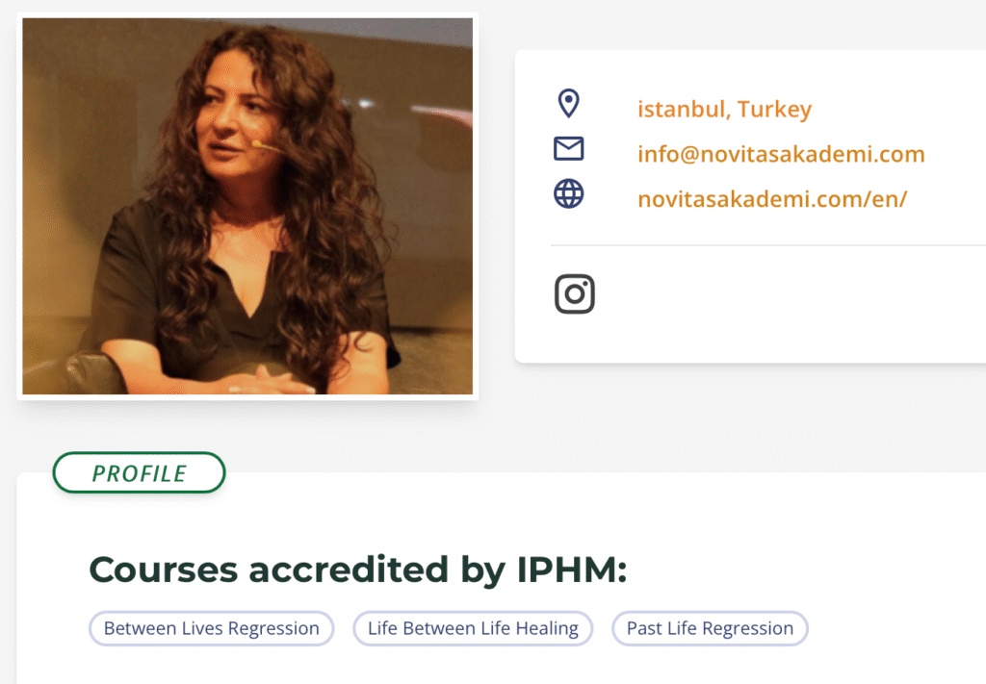Click the Courses accredited by IPHM heading
This screenshot has width=986, height=684.
coord(358,570)
